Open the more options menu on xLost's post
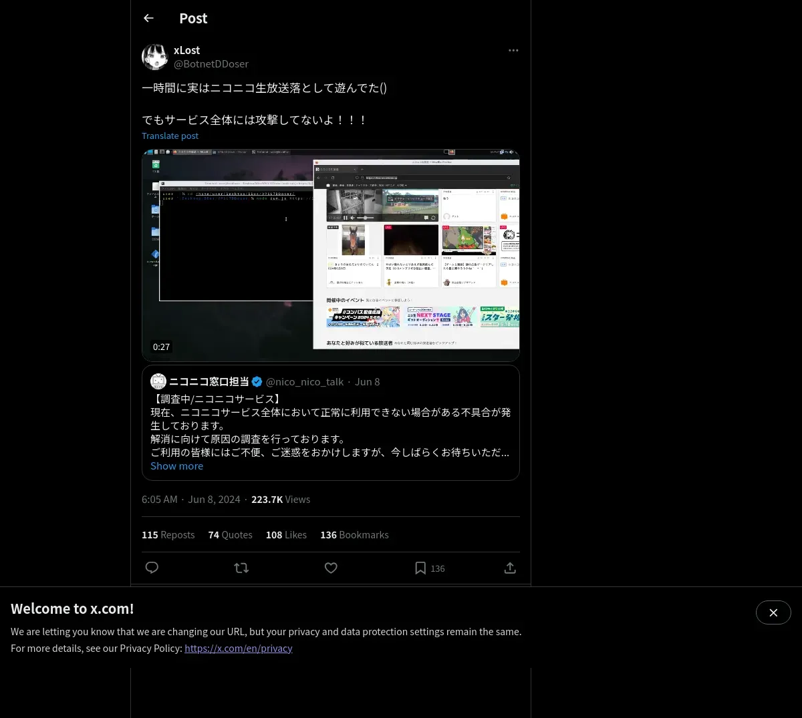 tap(513, 50)
